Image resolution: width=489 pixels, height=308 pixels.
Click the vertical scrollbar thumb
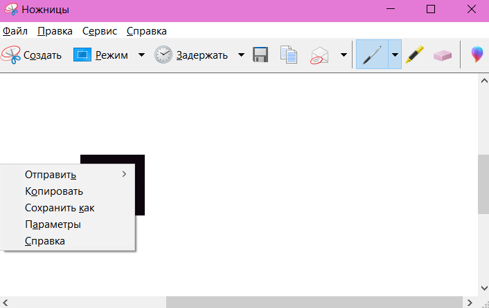click(x=483, y=184)
